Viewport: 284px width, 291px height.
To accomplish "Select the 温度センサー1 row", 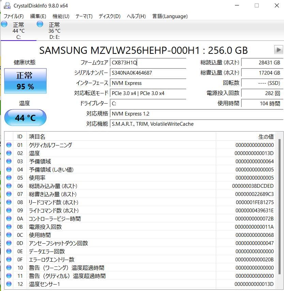I will tap(140, 284).
